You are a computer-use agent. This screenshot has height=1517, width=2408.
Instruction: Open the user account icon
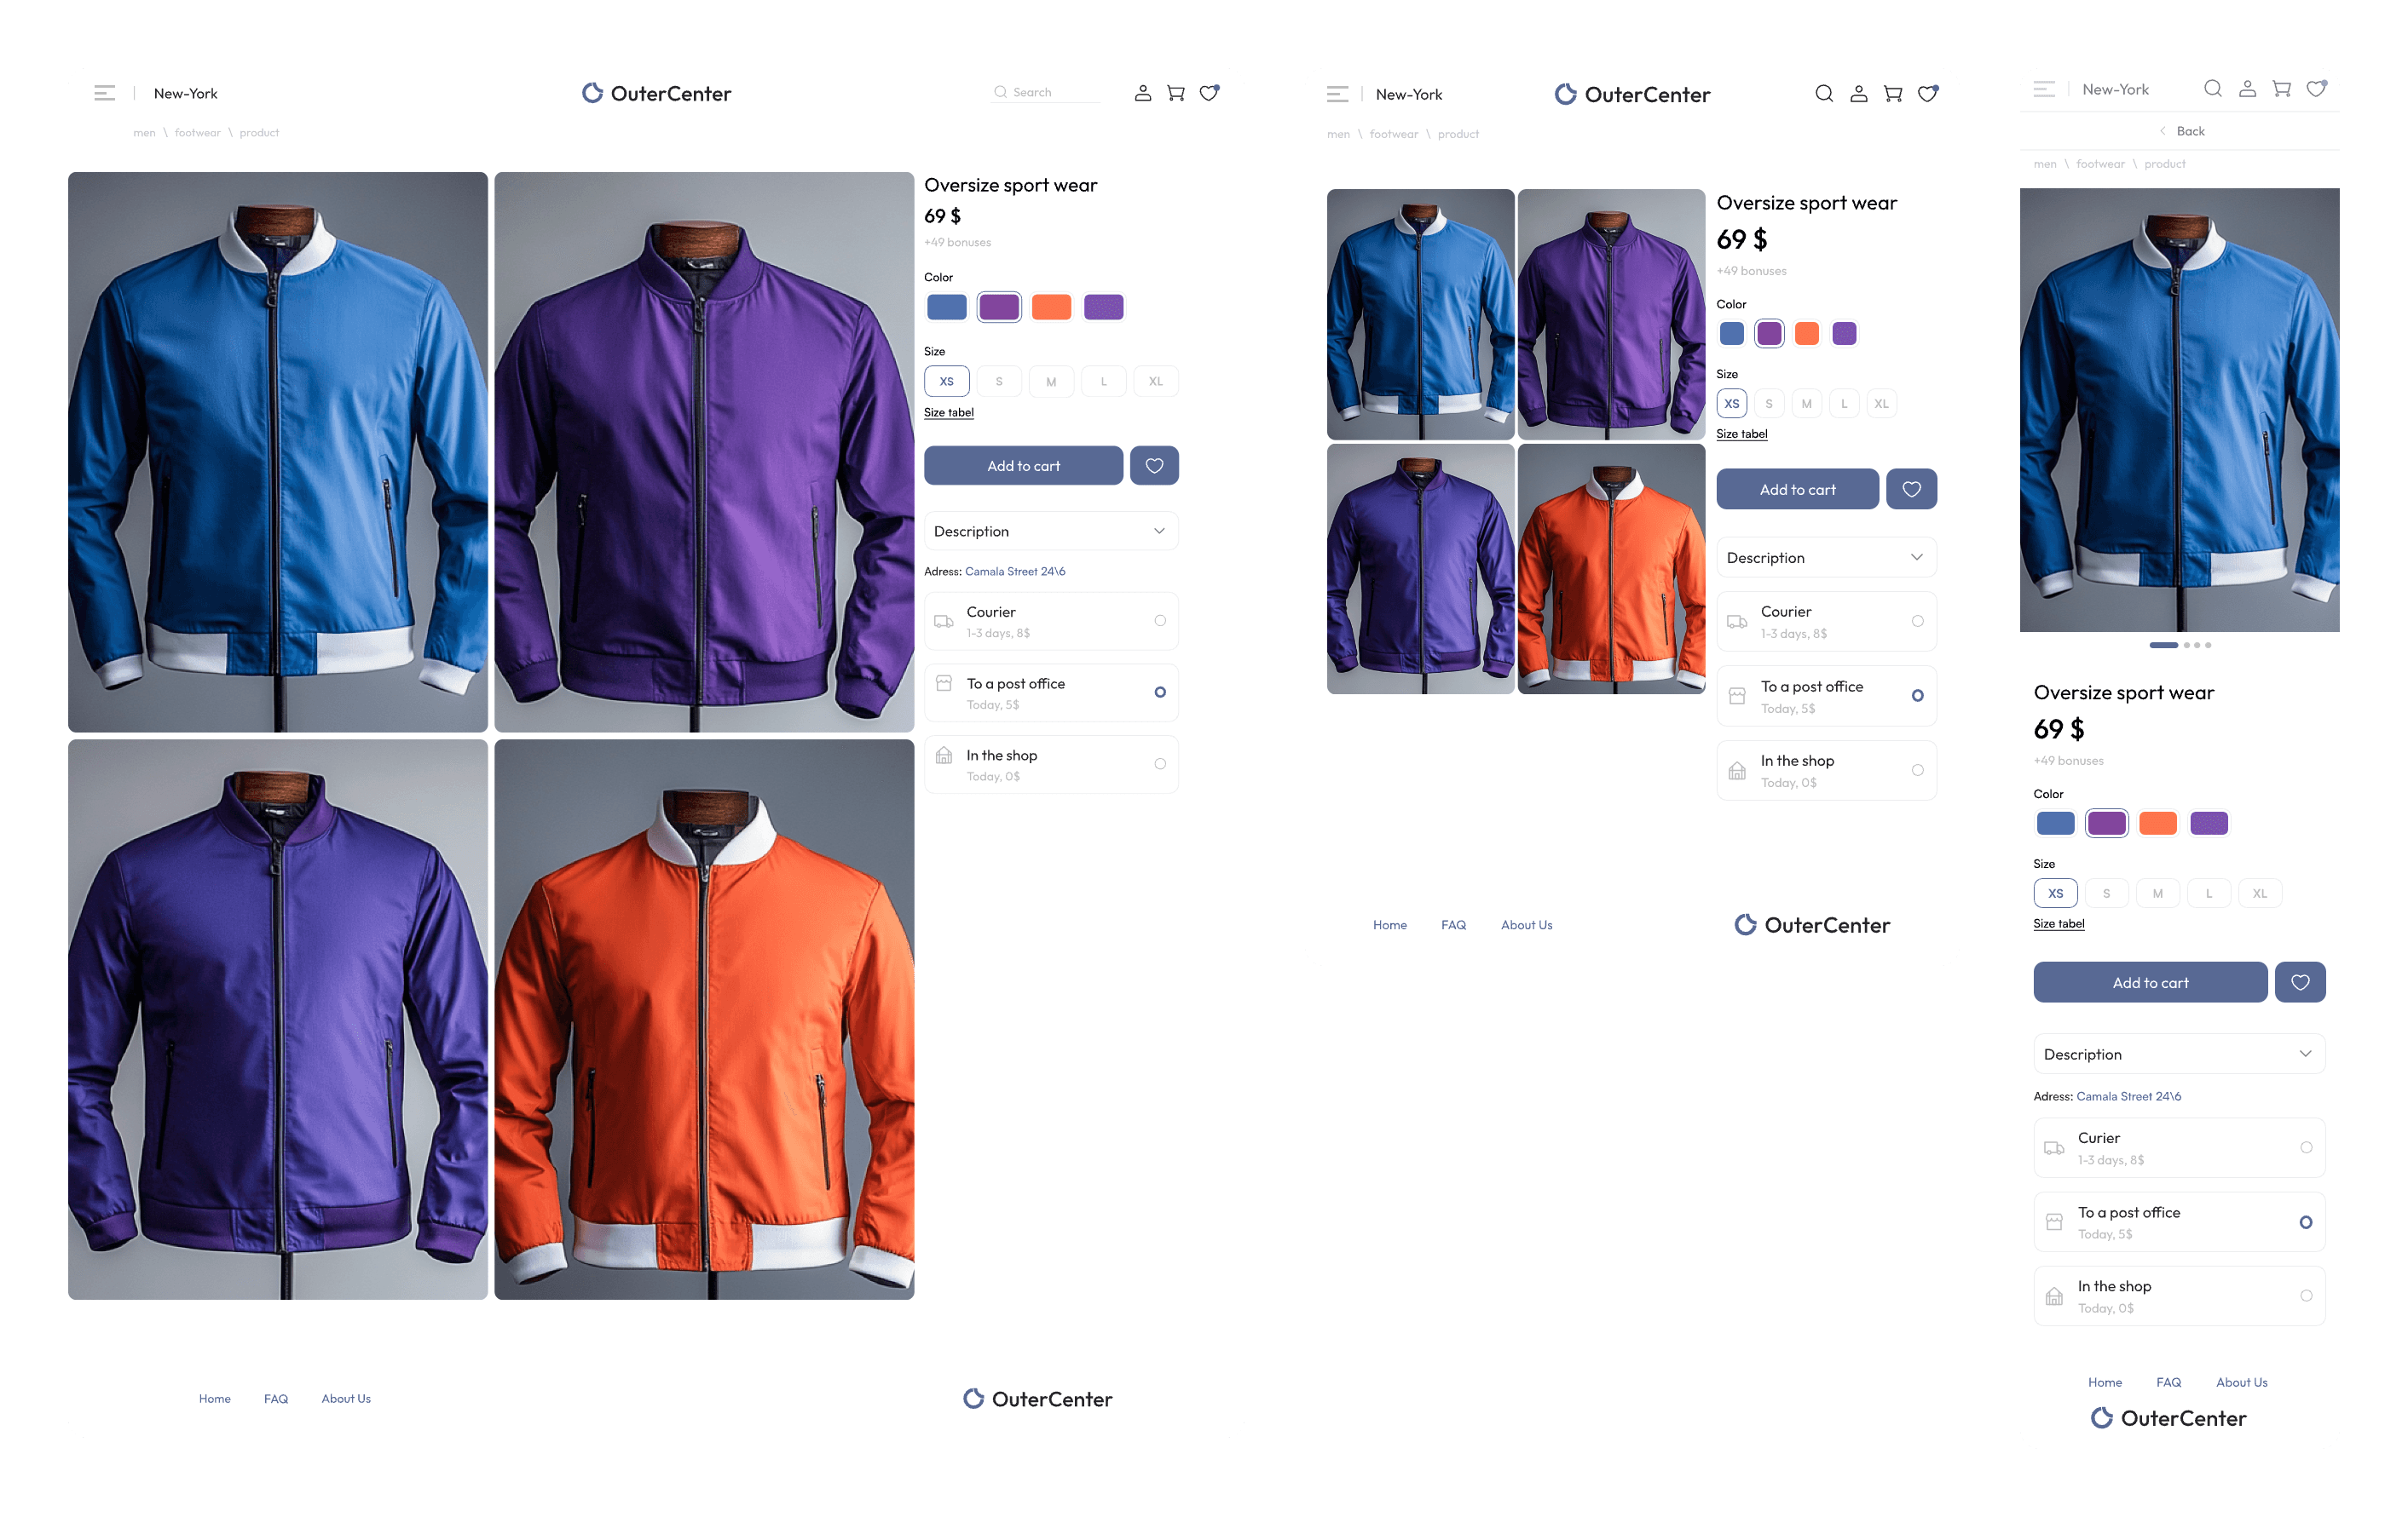coord(1143,93)
